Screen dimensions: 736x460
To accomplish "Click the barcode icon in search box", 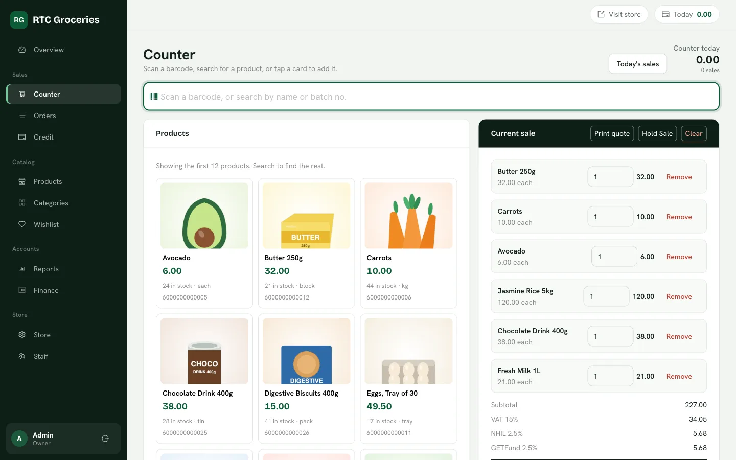I will point(154,96).
